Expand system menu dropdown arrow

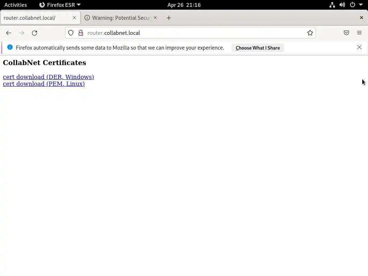(x=361, y=5)
